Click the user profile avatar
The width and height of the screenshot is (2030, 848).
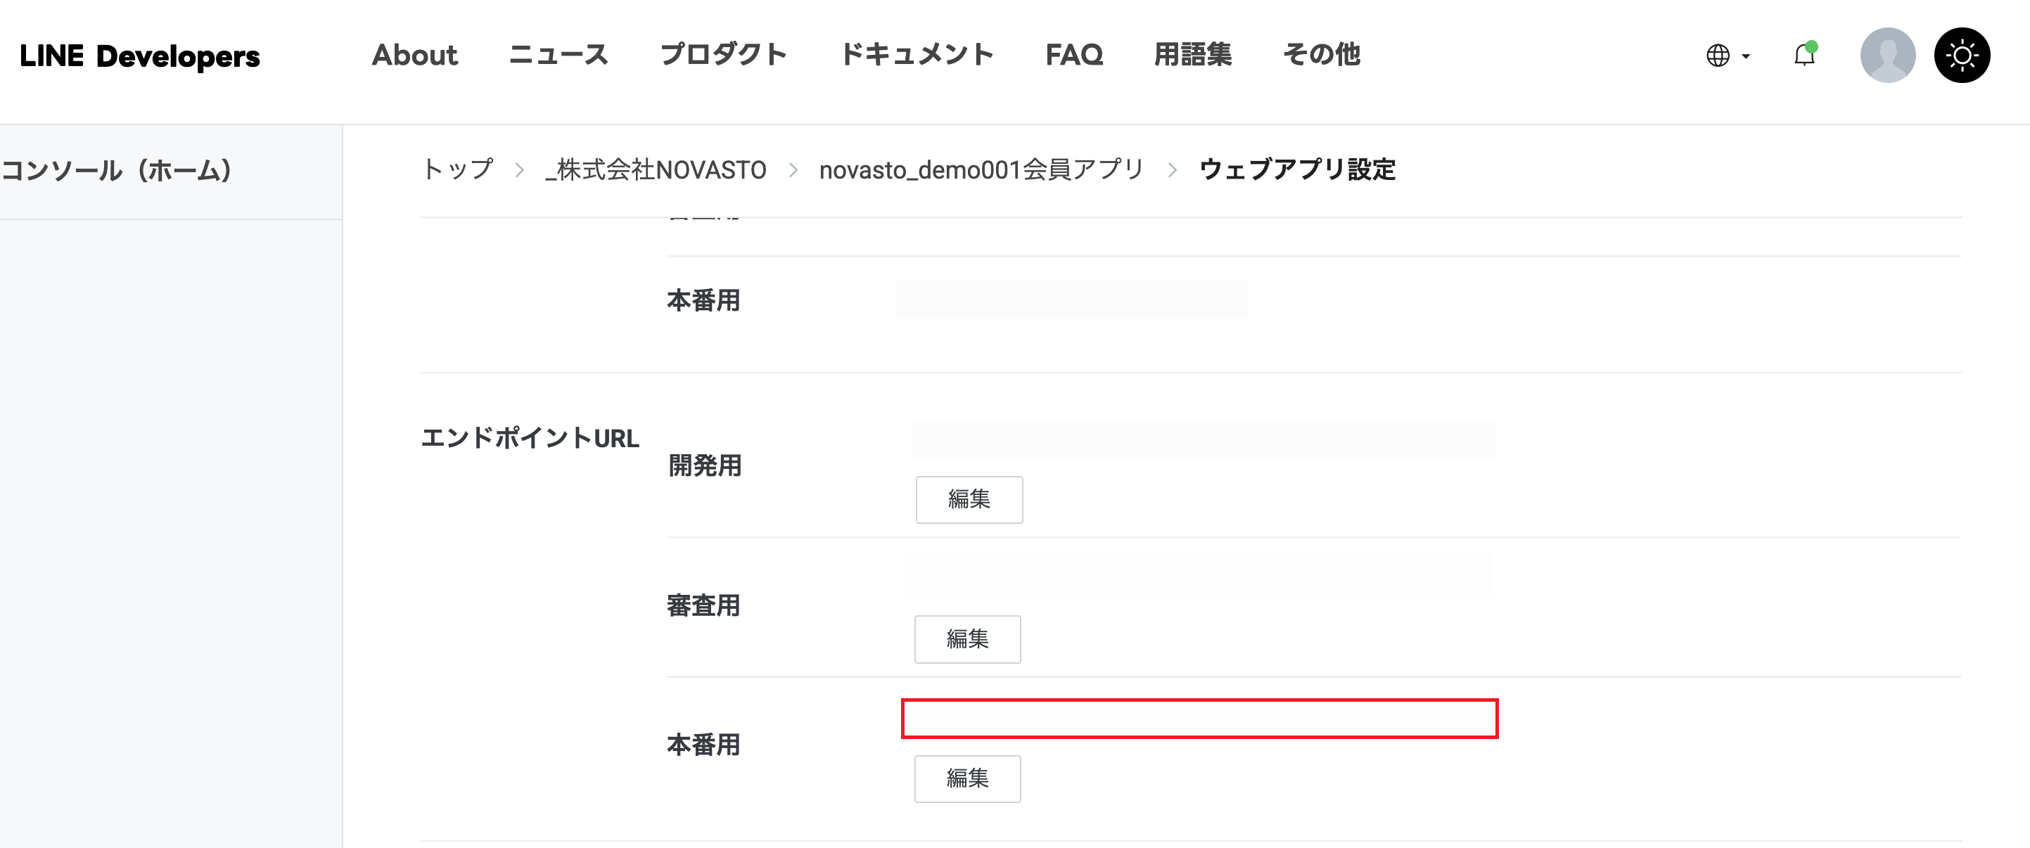(x=1887, y=55)
